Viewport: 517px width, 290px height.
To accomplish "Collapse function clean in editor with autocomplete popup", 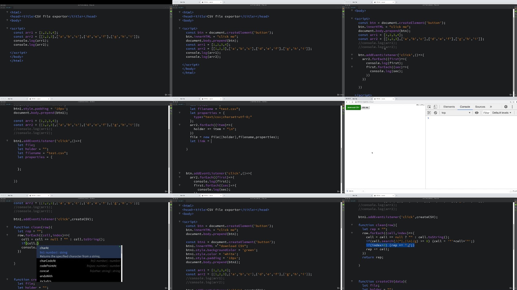I will tap(7, 227).
